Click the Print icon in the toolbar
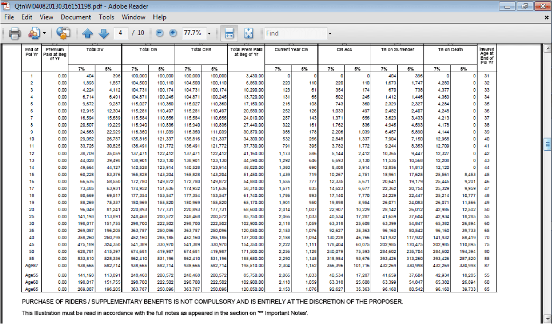 tap(14, 33)
